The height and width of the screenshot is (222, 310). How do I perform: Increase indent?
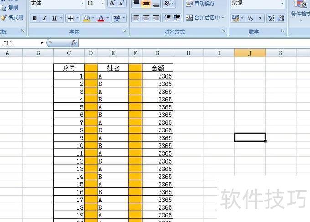177,18
